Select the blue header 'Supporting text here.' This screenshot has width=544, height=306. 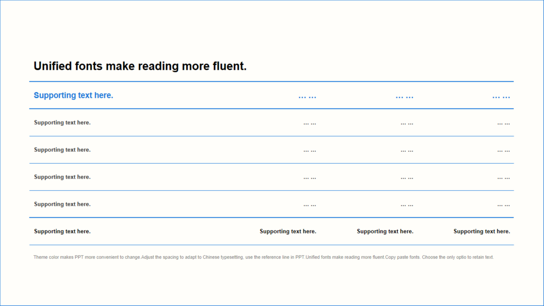(74, 95)
